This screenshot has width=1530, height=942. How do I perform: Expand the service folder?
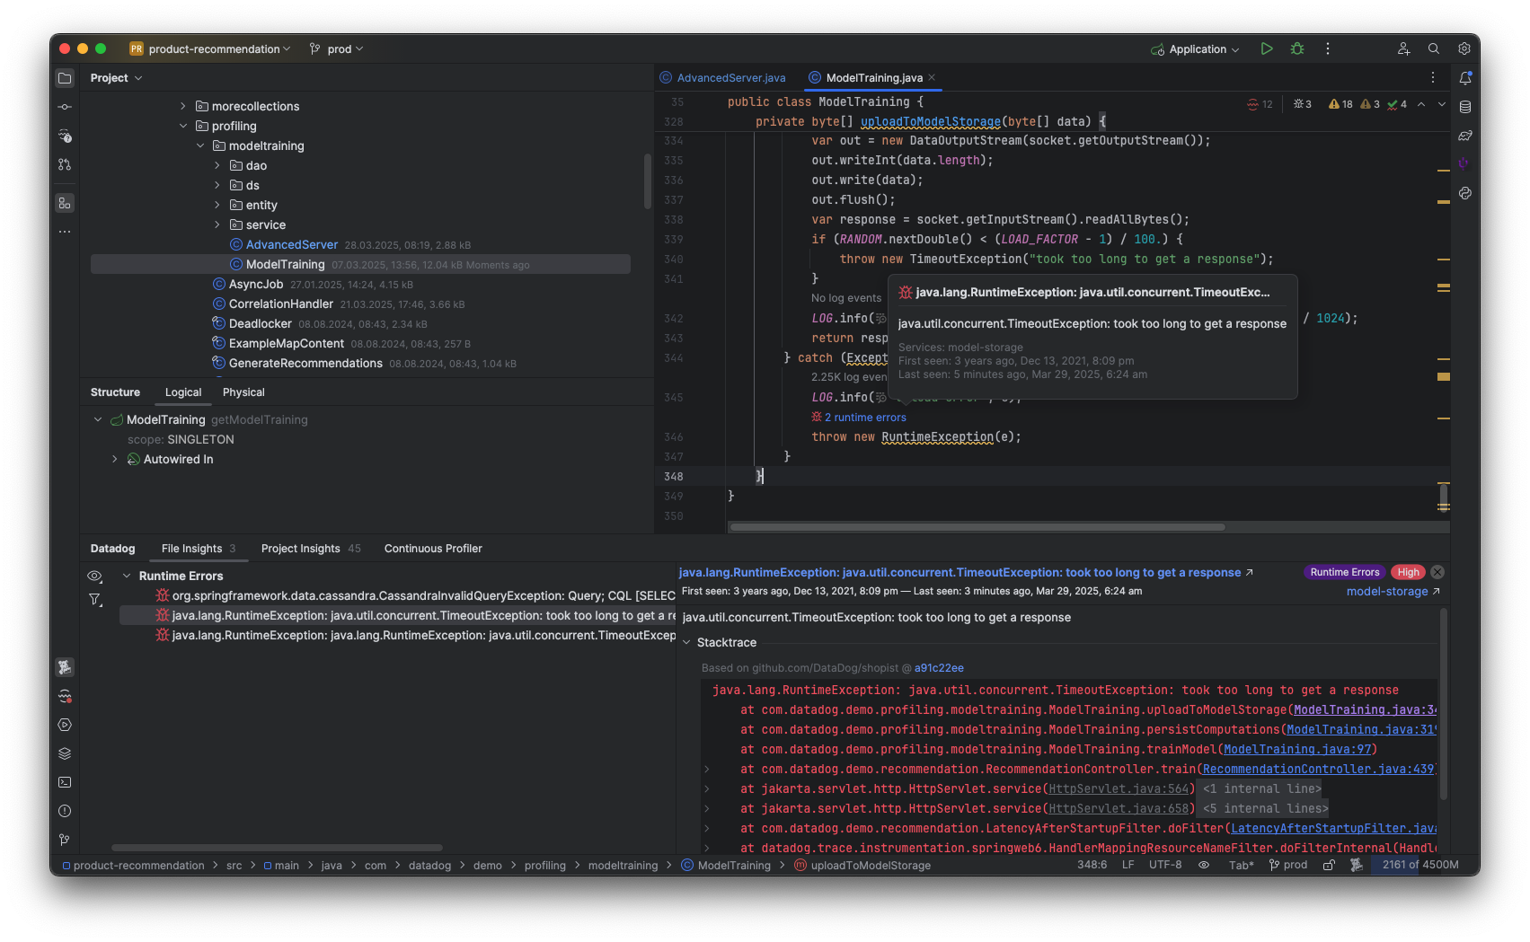pyautogui.click(x=217, y=224)
